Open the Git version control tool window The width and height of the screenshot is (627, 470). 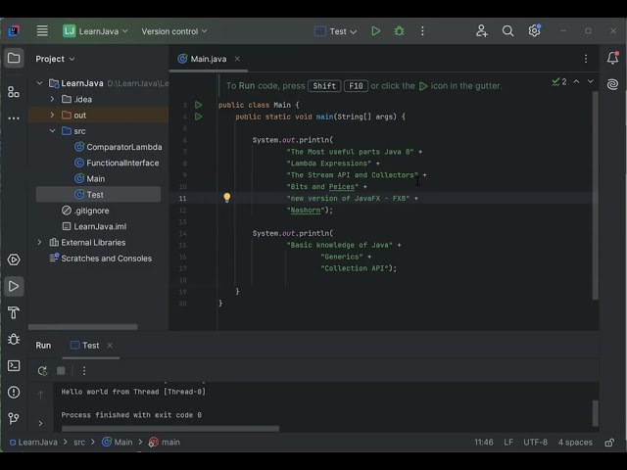[x=14, y=418]
